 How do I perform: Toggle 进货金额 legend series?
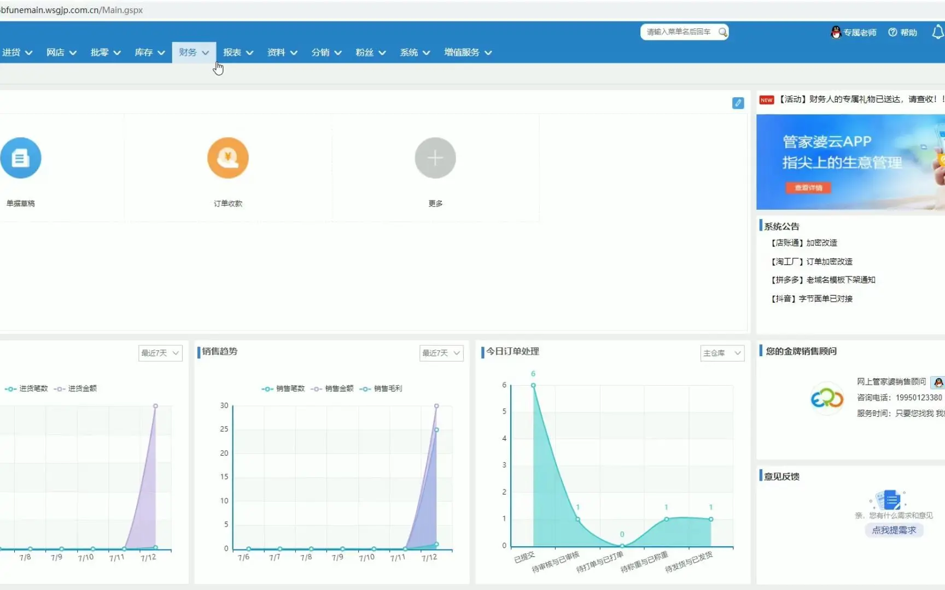click(75, 388)
